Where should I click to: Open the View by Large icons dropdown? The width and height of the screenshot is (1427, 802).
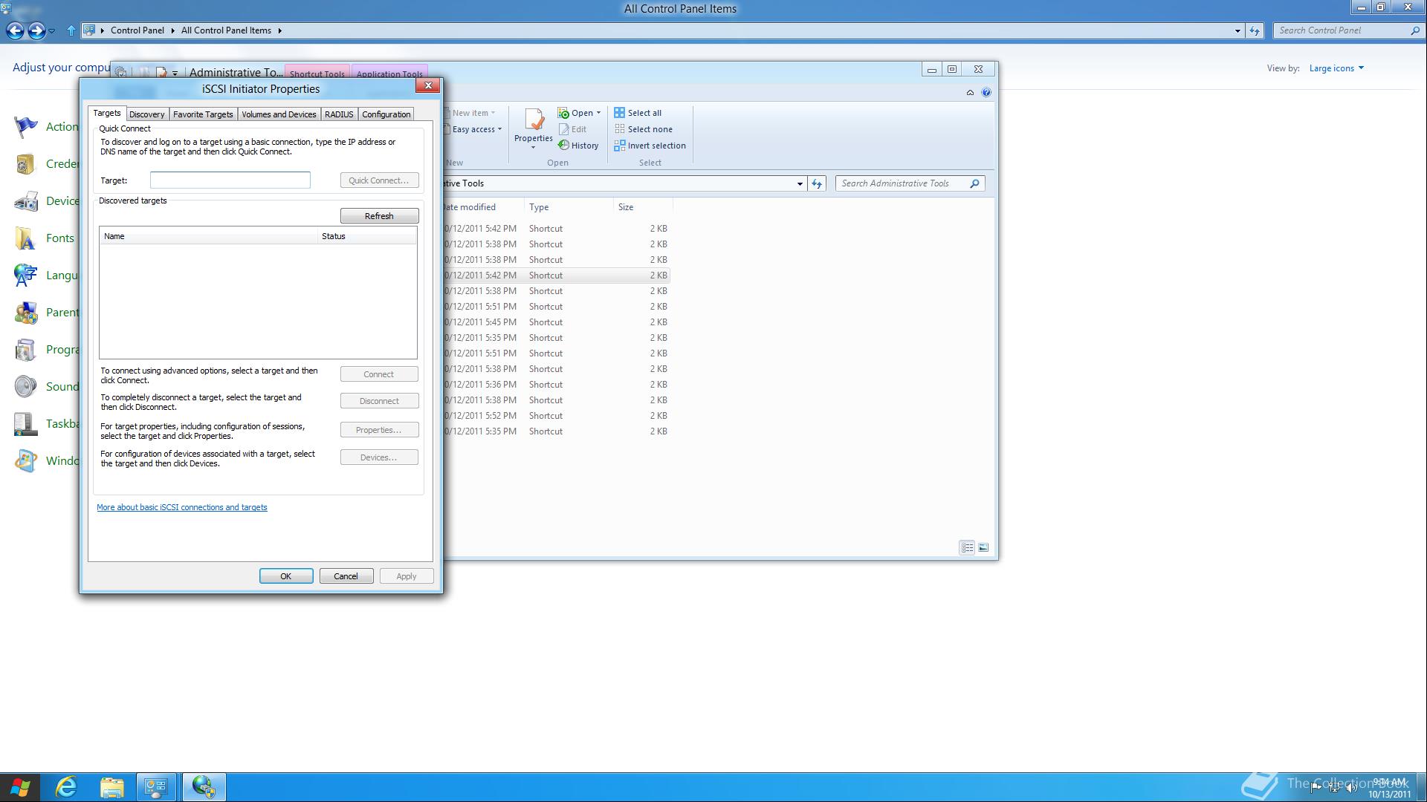coord(1336,68)
